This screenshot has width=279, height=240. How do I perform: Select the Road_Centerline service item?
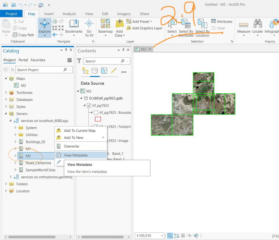pyautogui.click(x=39, y=163)
